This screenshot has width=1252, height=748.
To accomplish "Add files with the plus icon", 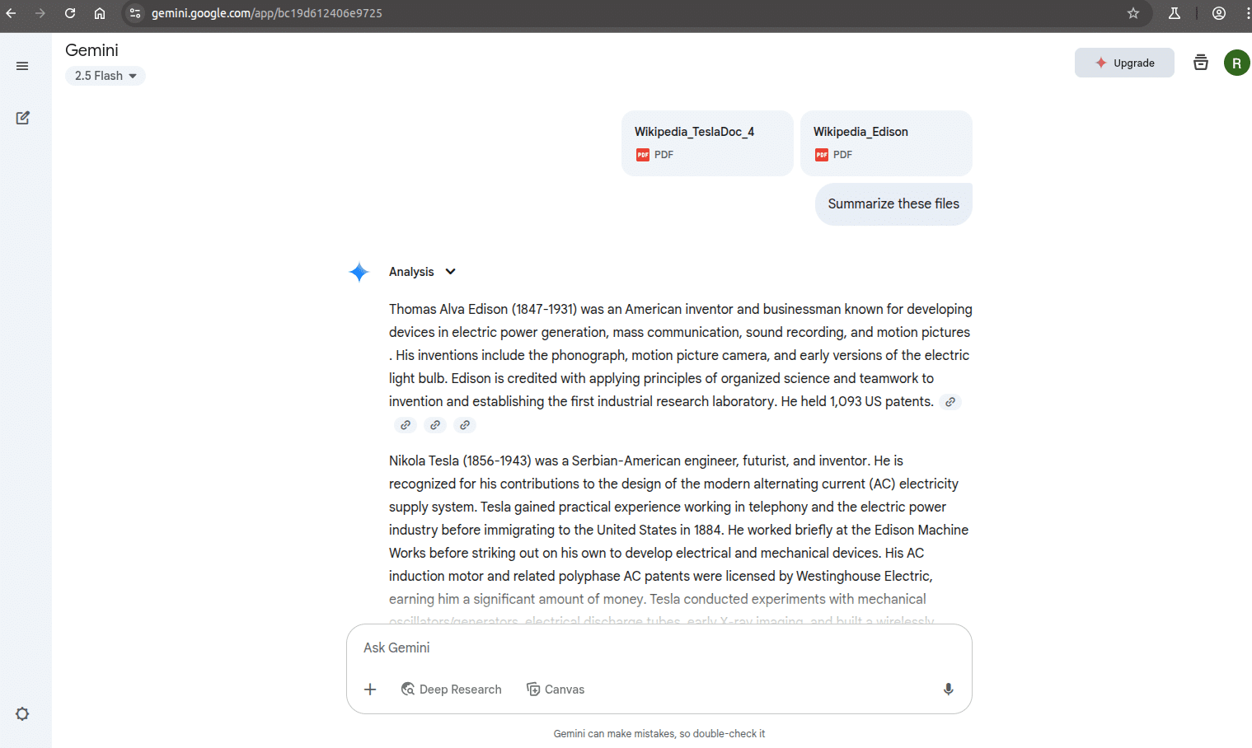I will pos(370,689).
